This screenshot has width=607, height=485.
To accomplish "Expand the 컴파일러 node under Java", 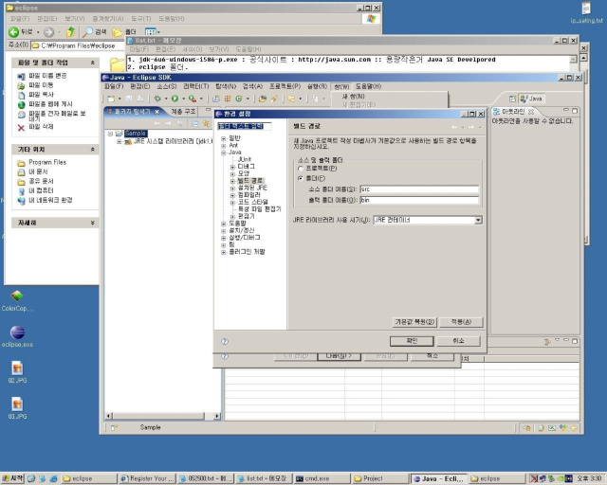I will pyautogui.click(x=232, y=195).
